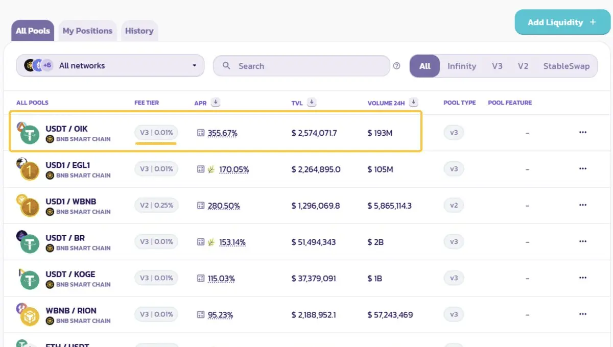Click the volume value $ 2B
This screenshot has height=347, width=613.
coord(375,242)
